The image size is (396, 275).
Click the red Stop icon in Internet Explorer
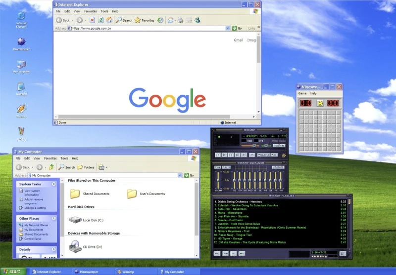93,20
